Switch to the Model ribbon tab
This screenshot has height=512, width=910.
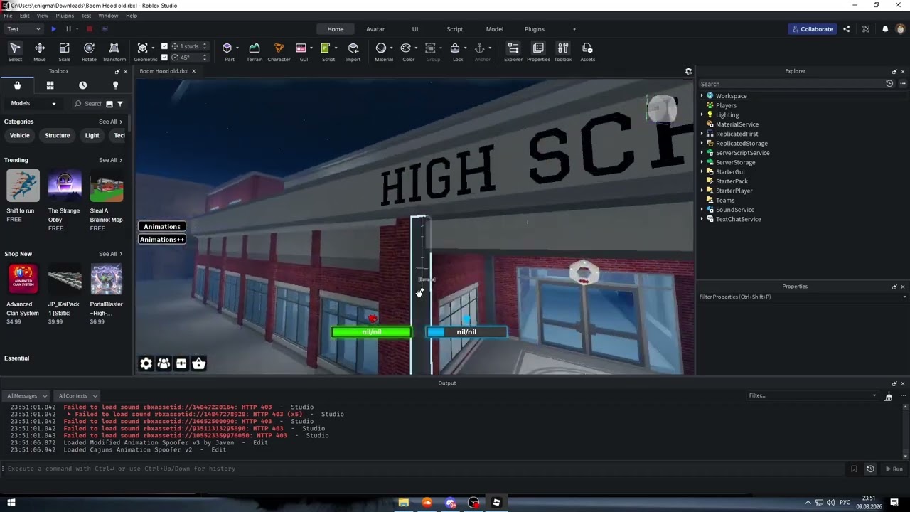495,29
